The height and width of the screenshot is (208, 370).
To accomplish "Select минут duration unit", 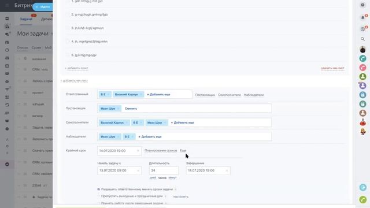I will [x=172, y=177].
